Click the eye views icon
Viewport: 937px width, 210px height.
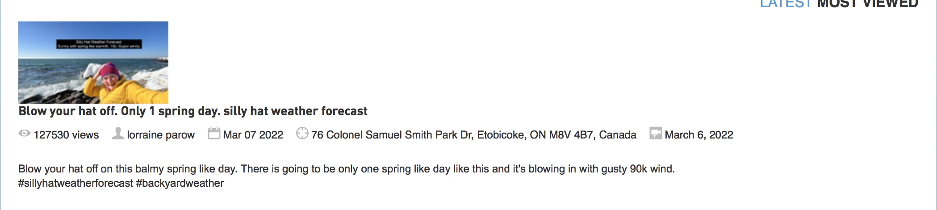click(x=24, y=133)
